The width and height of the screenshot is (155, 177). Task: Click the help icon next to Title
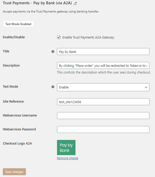(53, 51)
